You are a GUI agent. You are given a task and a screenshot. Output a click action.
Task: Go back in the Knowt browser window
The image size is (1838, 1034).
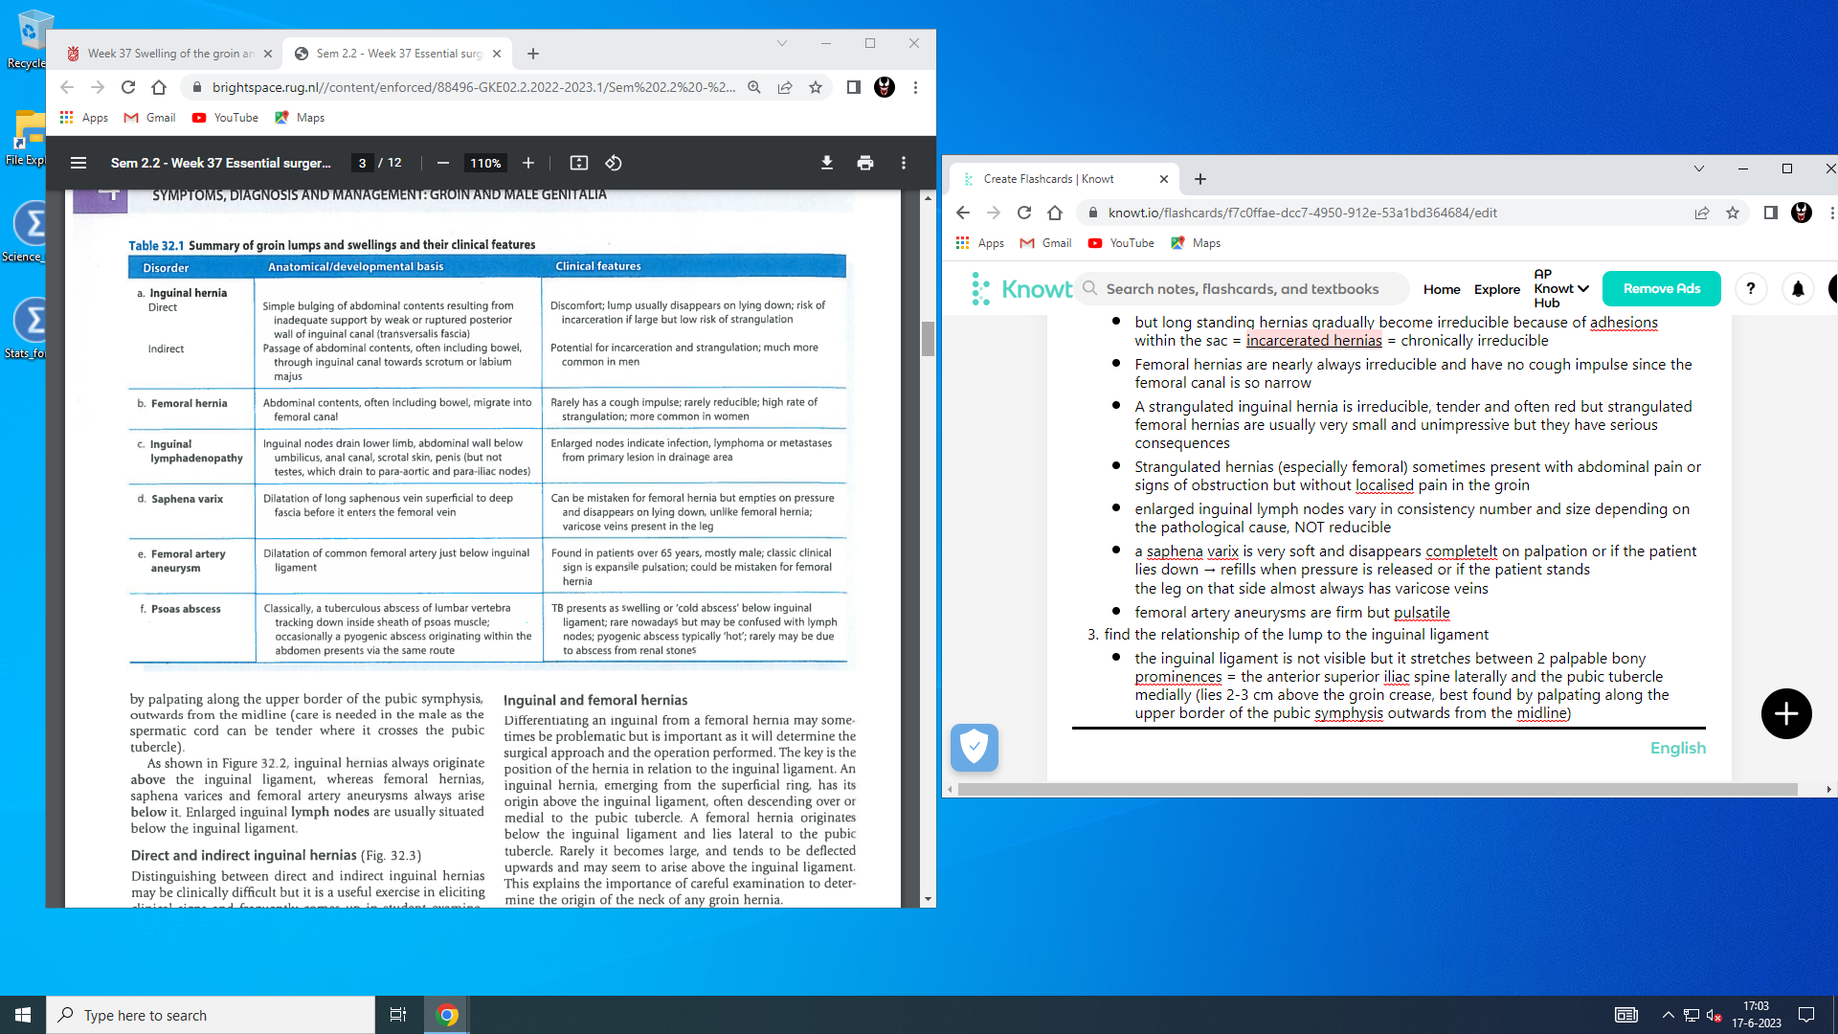click(963, 213)
